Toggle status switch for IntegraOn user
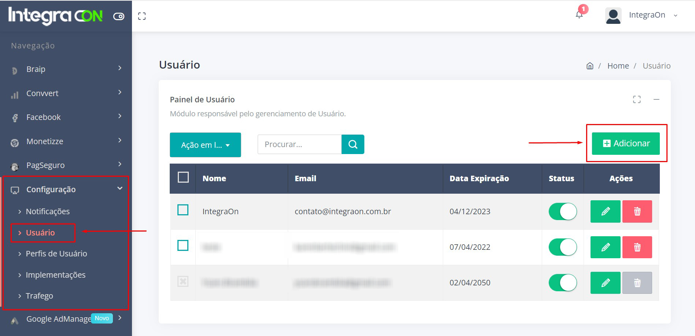This screenshot has height=336, width=695. click(x=562, y=211)
